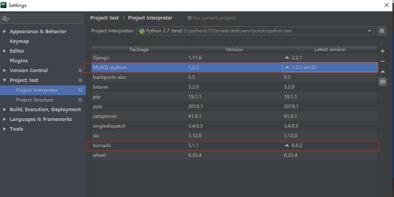Viewport: 394px width, 197px height.
Task: Click the PyCharm logo in title bar
Action: [4, 5]
